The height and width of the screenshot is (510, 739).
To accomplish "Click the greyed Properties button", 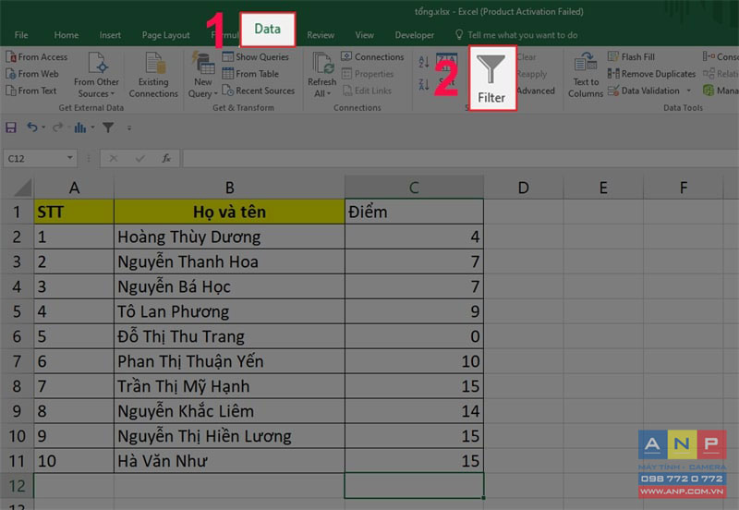I will pos(367,74).
